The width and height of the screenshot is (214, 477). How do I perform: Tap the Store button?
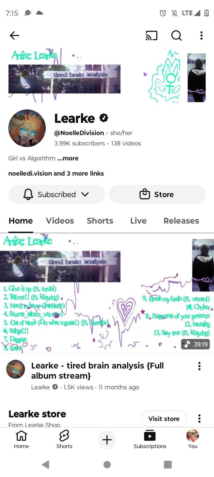[157, 194]
